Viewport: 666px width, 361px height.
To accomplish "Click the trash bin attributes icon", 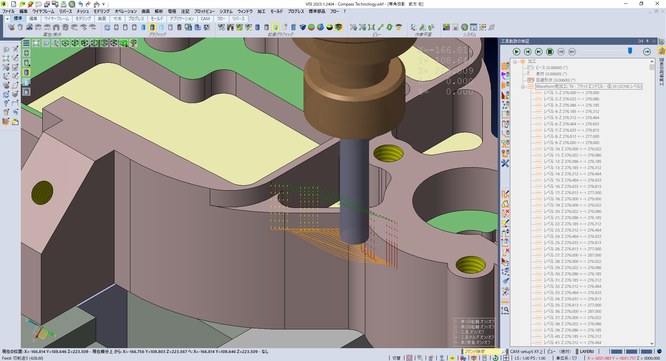I will click(20, 27).
